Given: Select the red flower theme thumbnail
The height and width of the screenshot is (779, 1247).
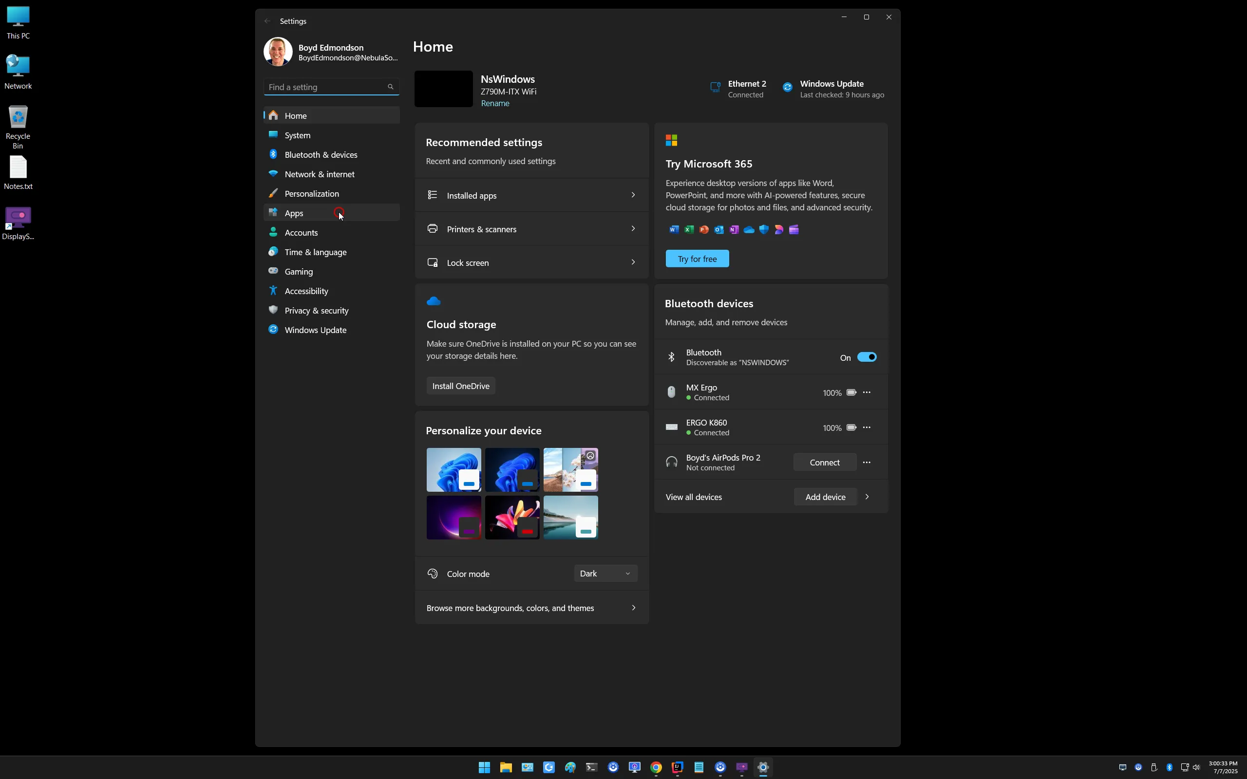Looking at the screenshot, I should click(512, 517).
